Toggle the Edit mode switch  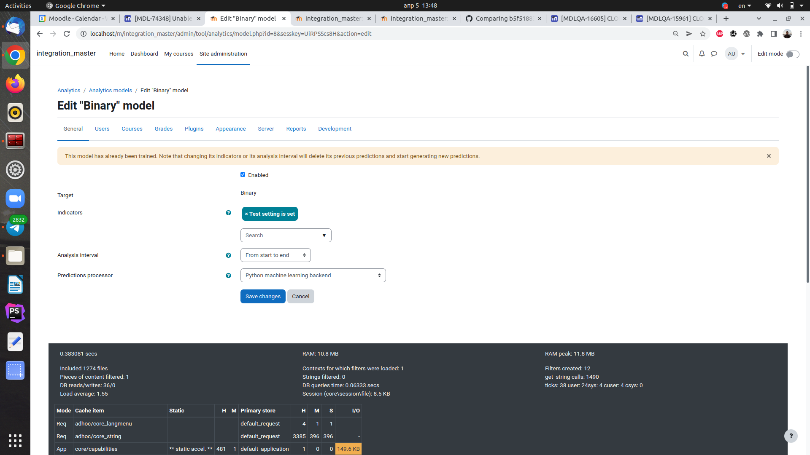click(x=793, y=54)
